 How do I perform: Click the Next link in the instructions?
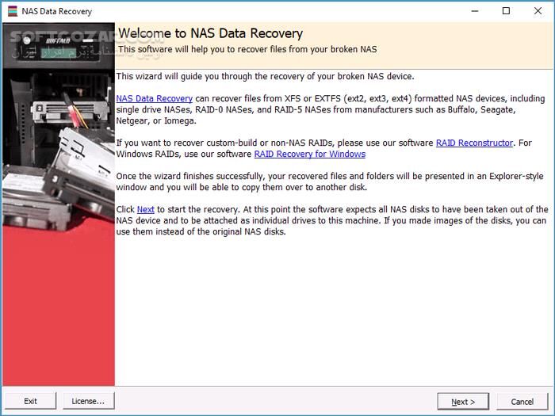[x=145, y=209]
